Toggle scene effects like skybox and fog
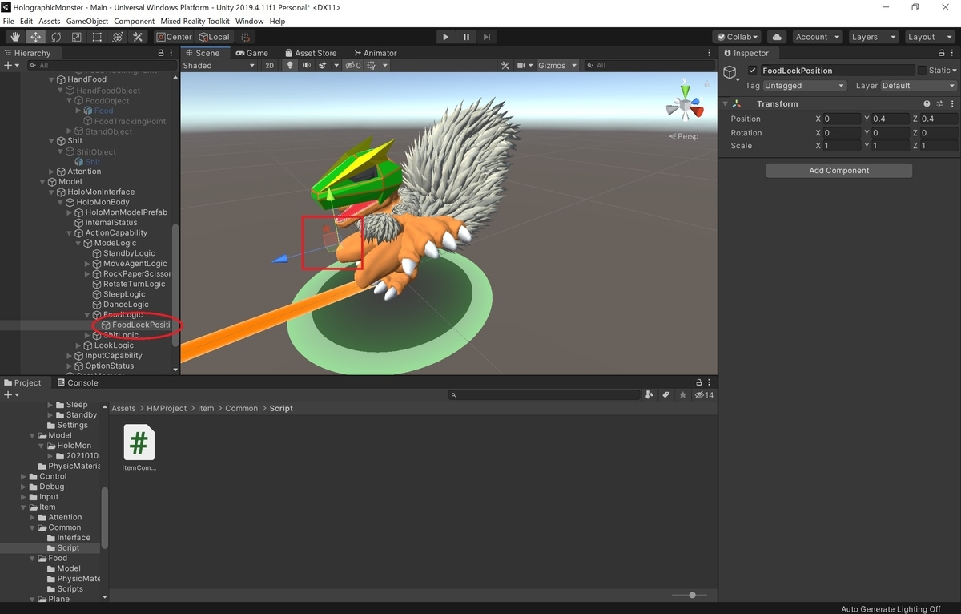The width and height of the screenshot is (961, 614). pyautogui.click(x=324, y=66)
